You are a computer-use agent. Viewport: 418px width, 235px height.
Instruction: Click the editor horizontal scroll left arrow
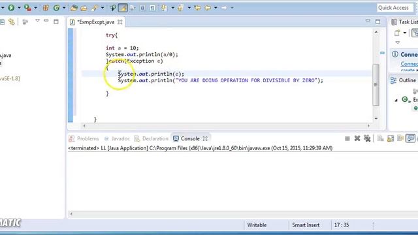point(84,126)
